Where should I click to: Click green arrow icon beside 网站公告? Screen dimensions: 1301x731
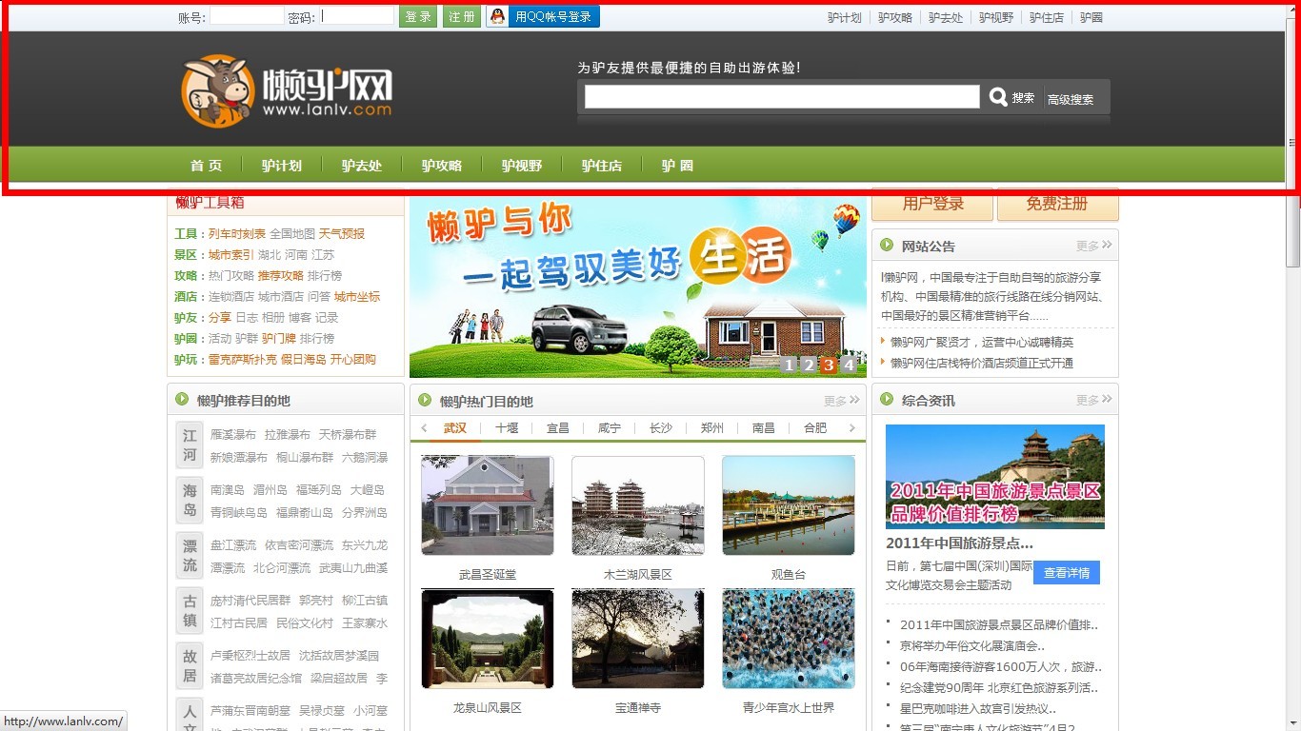tap(888, 246)
